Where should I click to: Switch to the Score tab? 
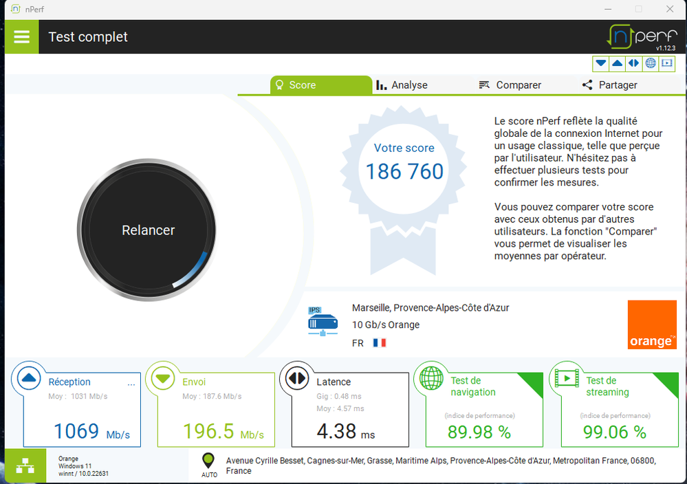296,85
